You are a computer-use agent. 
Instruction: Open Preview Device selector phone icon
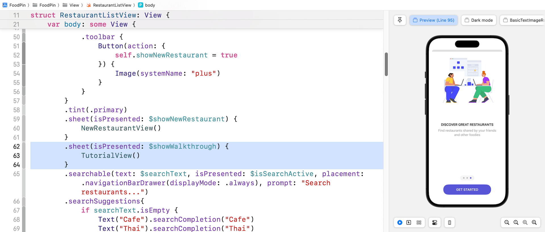(449, 223)
